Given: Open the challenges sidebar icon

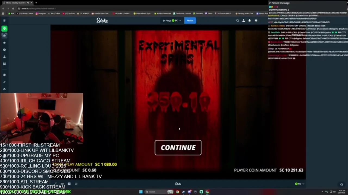Looking at the screenshot, I should [4, 57].
